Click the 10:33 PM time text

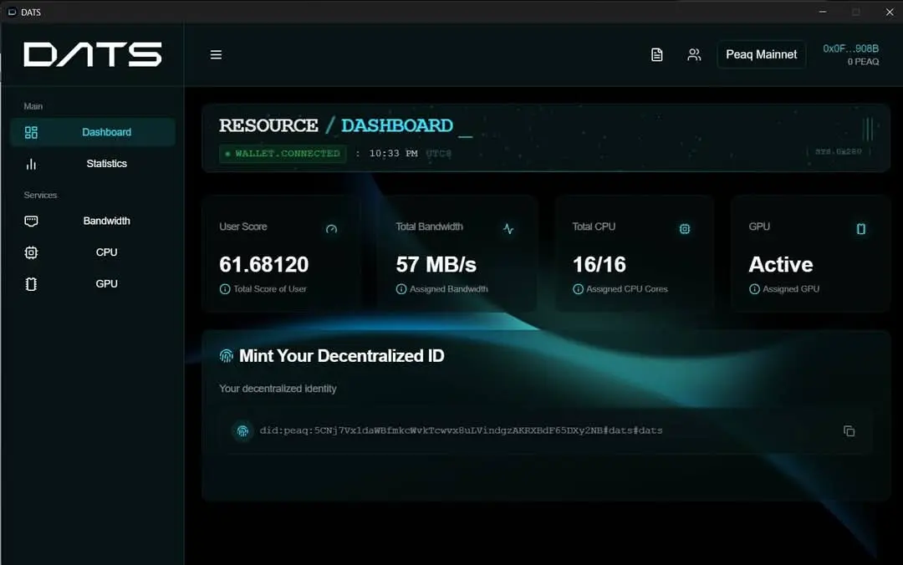(393, 153)
